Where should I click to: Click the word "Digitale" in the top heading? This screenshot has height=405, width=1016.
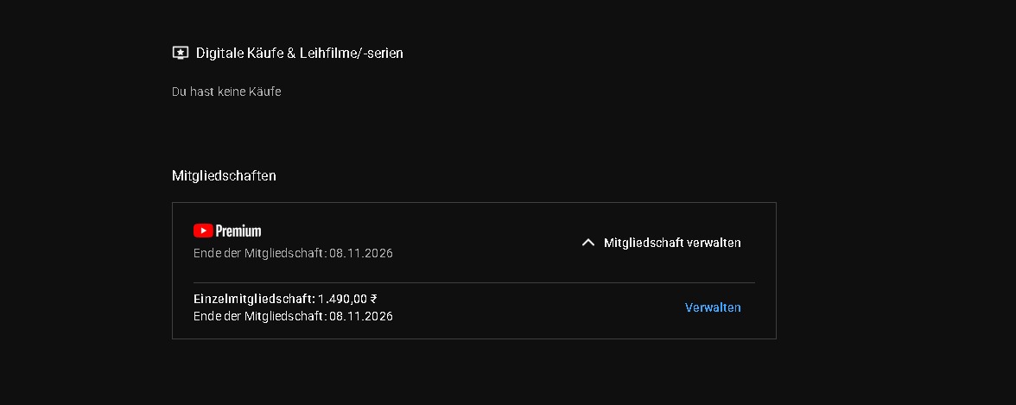pos(219,53)
